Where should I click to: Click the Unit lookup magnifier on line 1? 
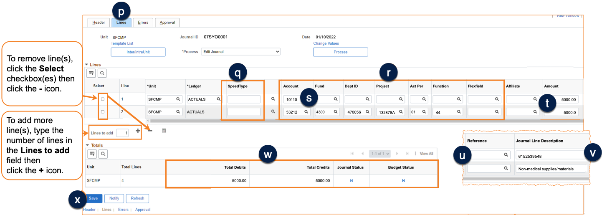tap(178, 99)
